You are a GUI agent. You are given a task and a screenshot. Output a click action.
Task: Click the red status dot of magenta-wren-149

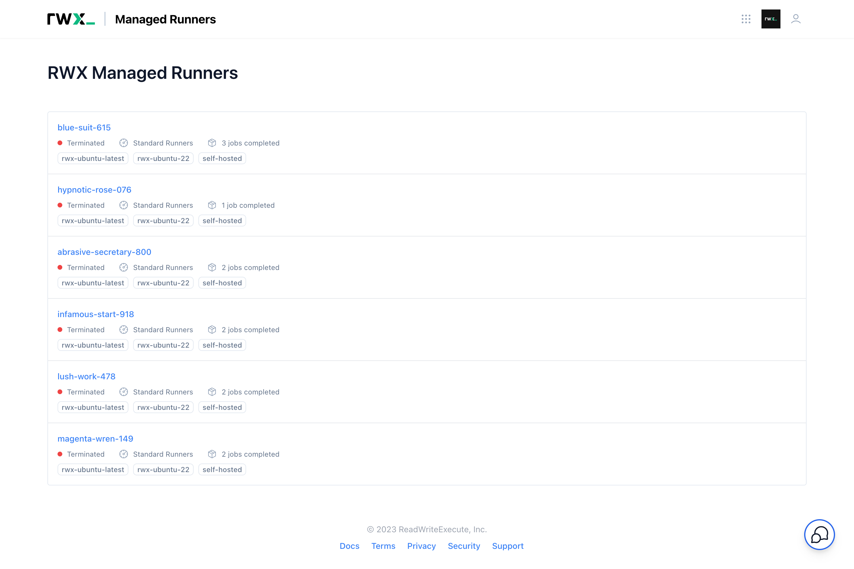coord(60,454)
